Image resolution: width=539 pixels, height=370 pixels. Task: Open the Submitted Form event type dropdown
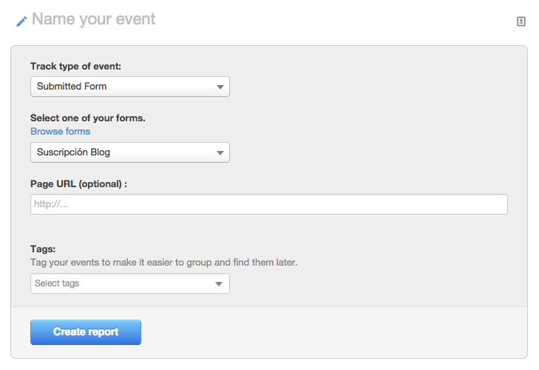tap(130, 87)
